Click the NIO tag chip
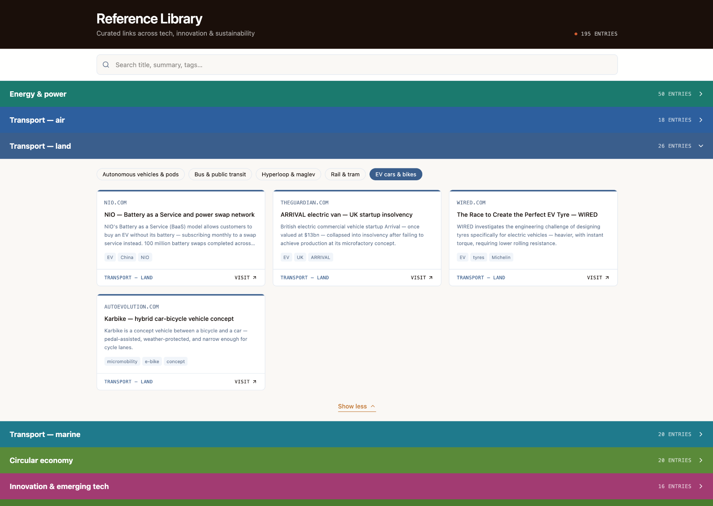713x506 pixels. 145,257
